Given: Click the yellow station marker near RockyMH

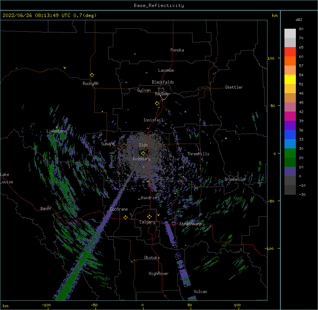Looking at the screenshot, I should click(92, 75).
